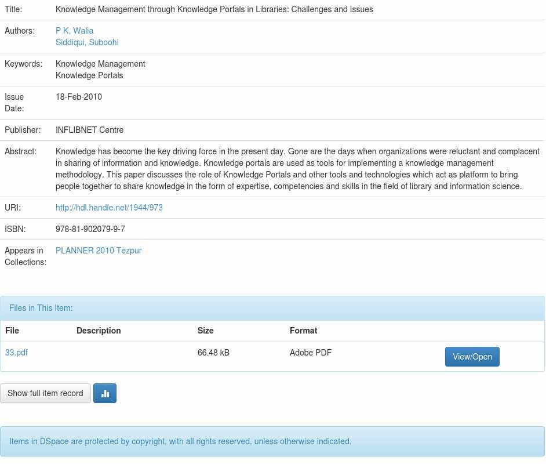Download the 33.pdf file link
Screen dimensions: 546x464
click(x=16, y=353)
